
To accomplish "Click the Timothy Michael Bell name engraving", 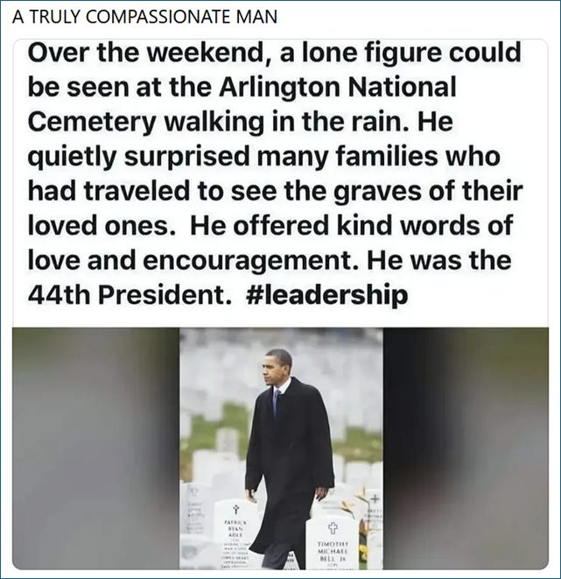I will [x=333, y=550].
